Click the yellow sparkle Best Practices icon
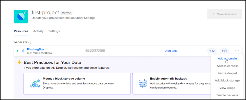The image size is (246, 100). pyautogui.click(x=19, y=62)
